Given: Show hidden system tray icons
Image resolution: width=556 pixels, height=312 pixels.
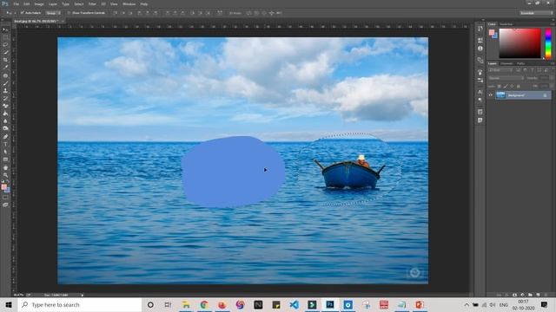Looking at the screenshot, I should (467, 304).
